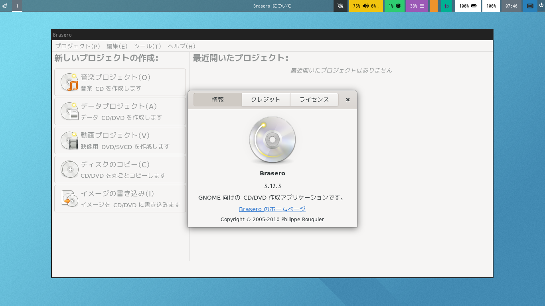Click the 07:46 clock

tap(511, 6)
